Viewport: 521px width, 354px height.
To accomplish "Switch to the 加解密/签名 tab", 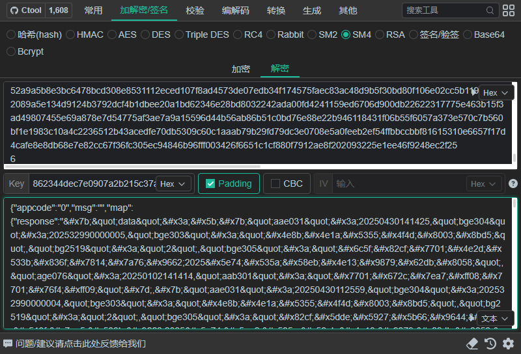I will tap(144, 10).
